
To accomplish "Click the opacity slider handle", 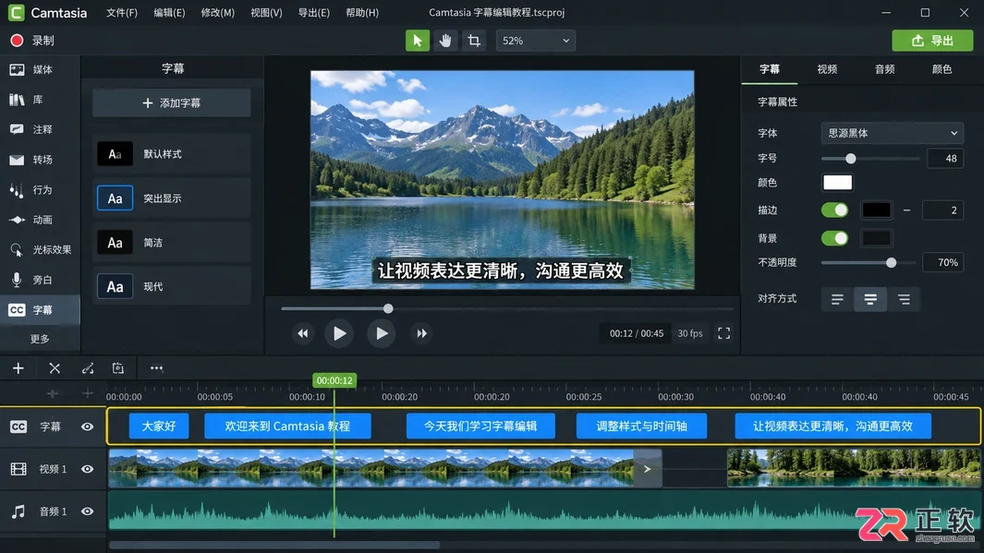I will pyautogui.click(x=891, y=263).
